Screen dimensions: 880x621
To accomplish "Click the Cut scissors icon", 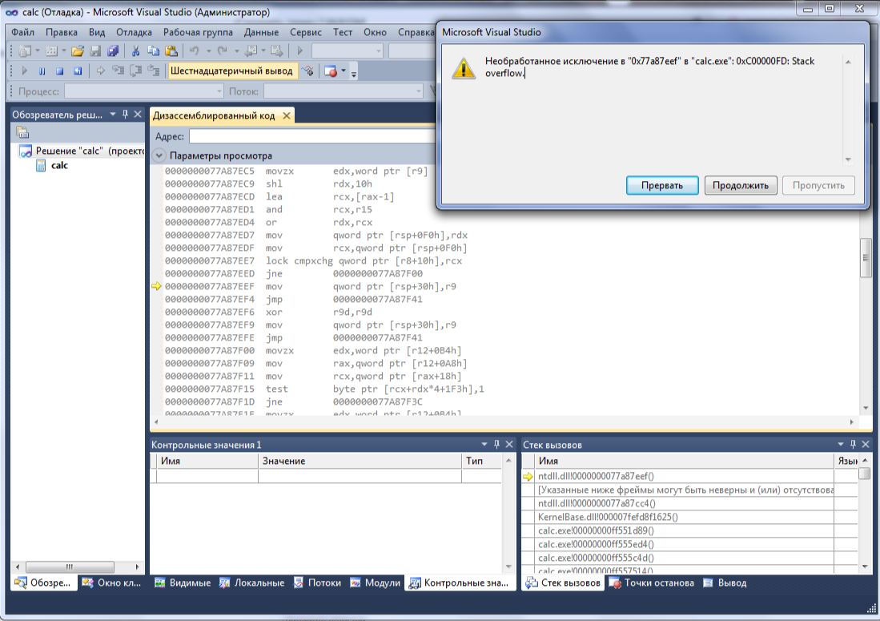I will 136,51.
